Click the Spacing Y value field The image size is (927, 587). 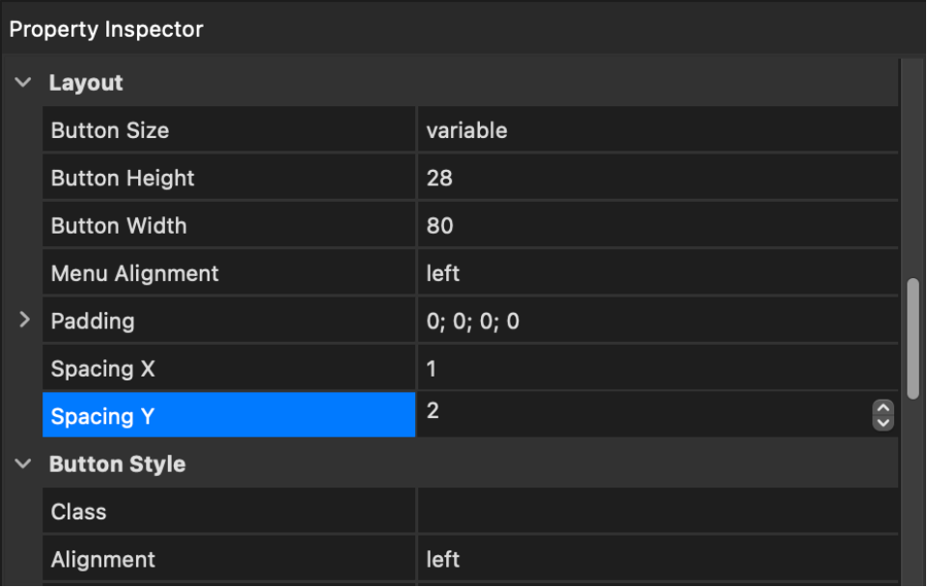[x=644, y=415]
